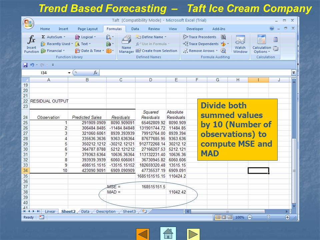Open the Customize Quick Access Toolbar arrow
The width and height of the screenshot is (320, 240).
pyautogui.click(x=53, y=65)
